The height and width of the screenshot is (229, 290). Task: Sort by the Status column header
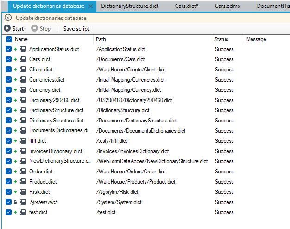pos(221,39)
